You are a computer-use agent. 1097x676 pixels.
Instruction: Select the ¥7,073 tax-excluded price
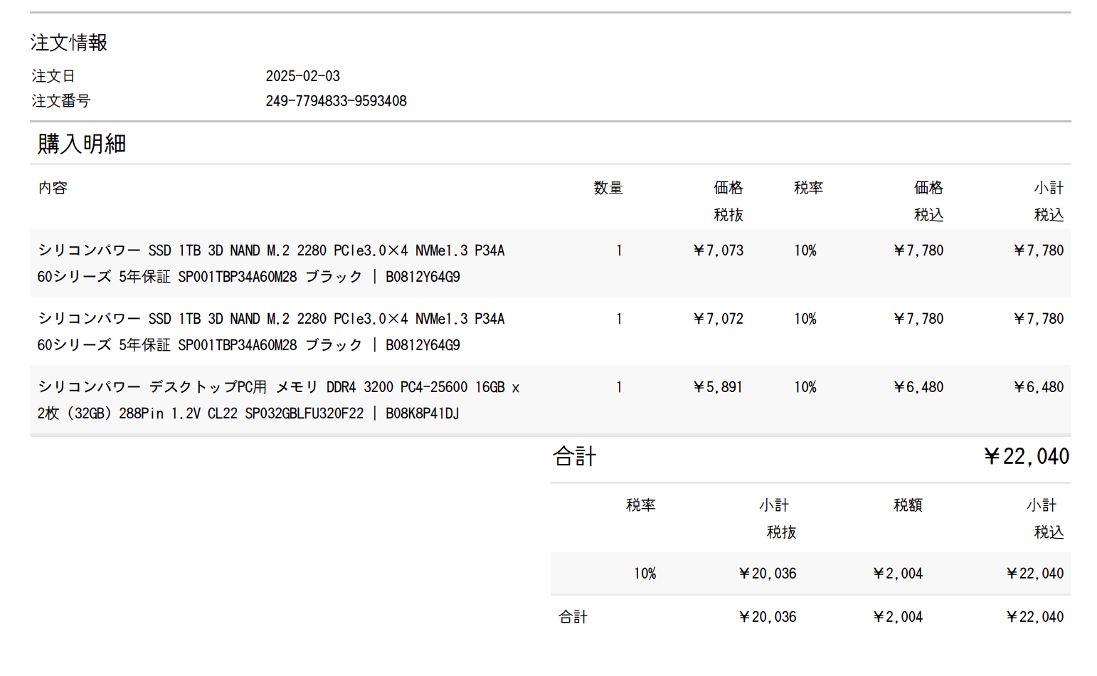(x=718, y=250)
